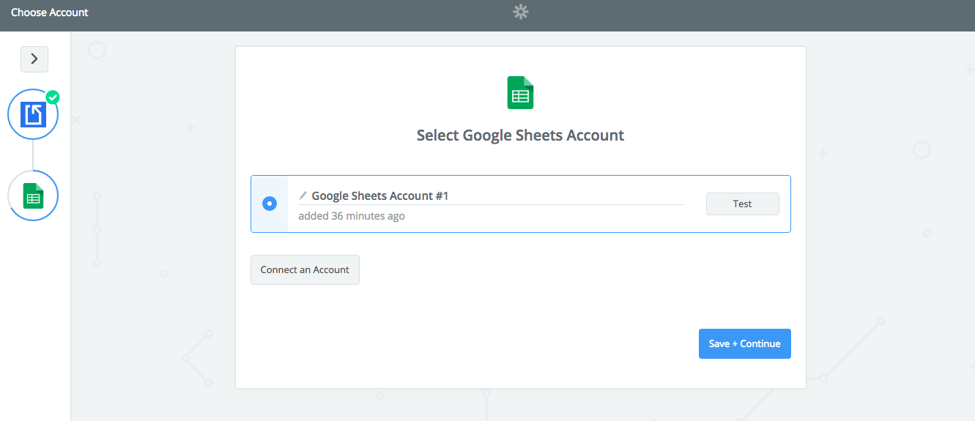Click the Zapier gear logo in header
The image size is (975, 421).
521,12
